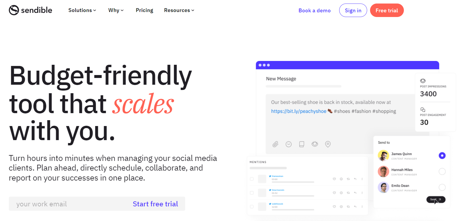
Task: Open the Pricing page
Action: tap(144, 10)
